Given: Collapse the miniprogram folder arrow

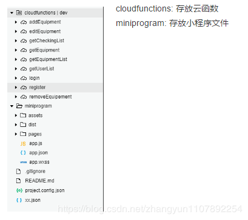Looking at the screenshot, I should (x=12, y=106).
